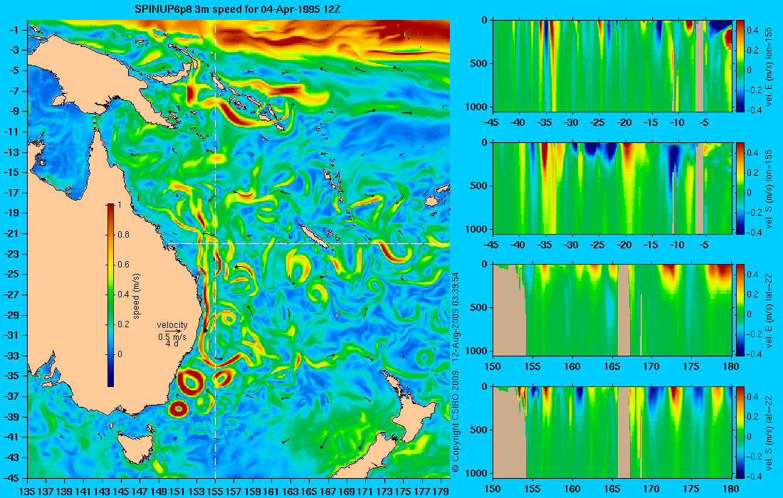Click the colorbar of the southward velocity lat=-22 section
783x498 pixels.
[x=740, y=432]
